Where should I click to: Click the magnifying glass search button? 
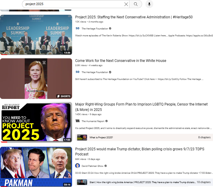point(135,4)
